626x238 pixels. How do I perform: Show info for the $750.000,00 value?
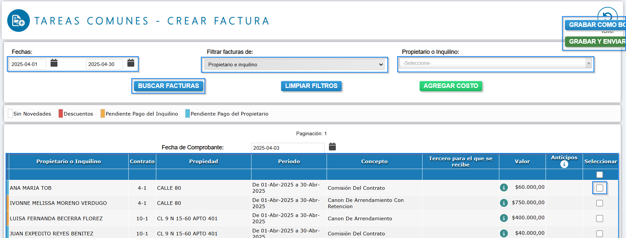(504, 203)
